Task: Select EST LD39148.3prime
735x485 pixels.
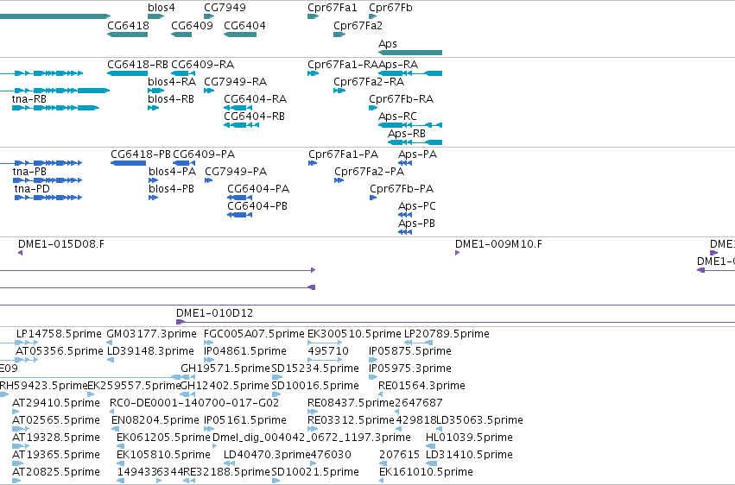Action: [x=150, y=351]
